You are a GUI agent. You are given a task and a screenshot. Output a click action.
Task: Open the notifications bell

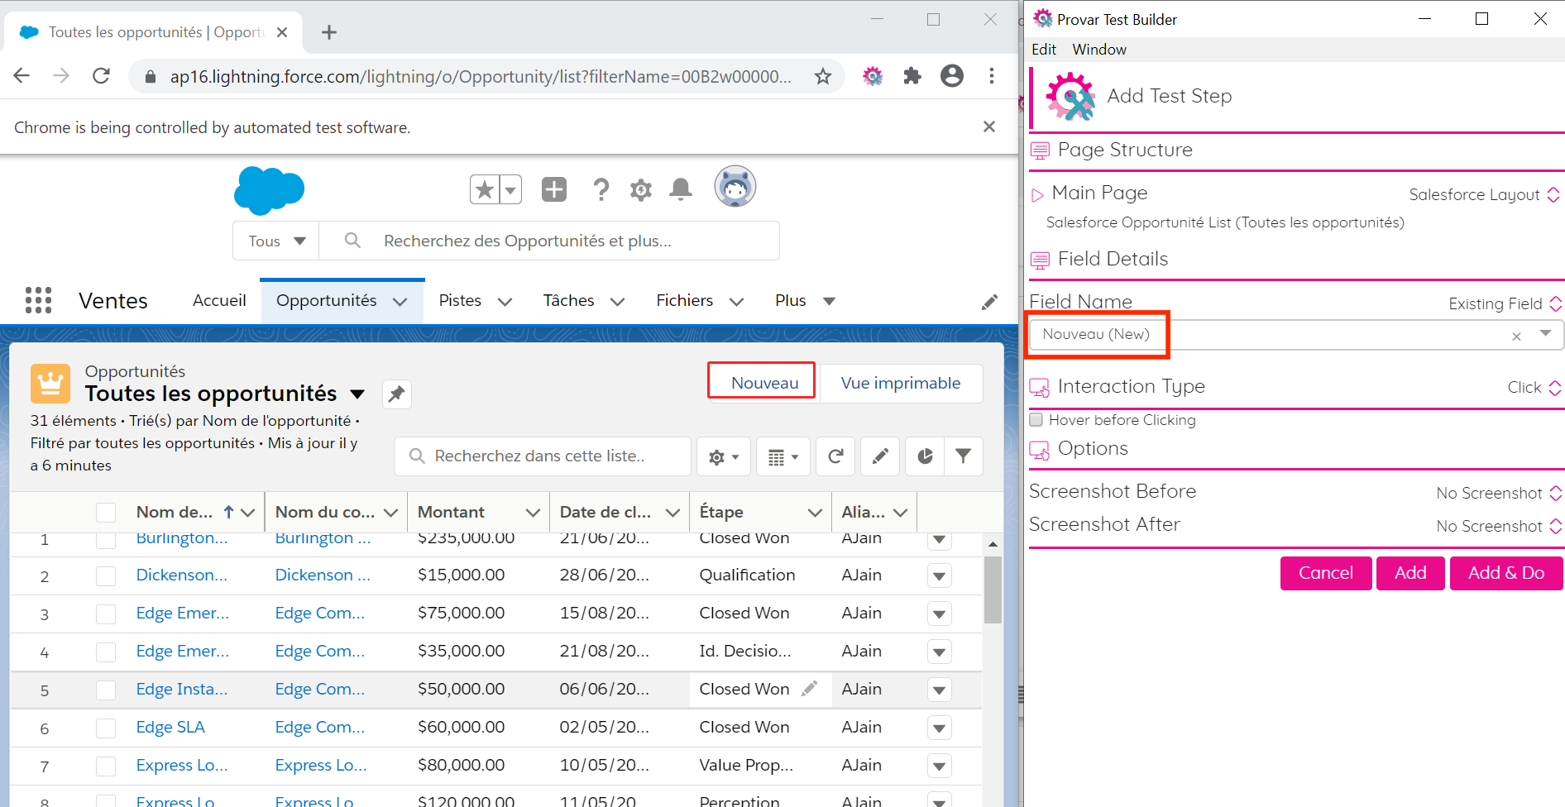point(681,189)
